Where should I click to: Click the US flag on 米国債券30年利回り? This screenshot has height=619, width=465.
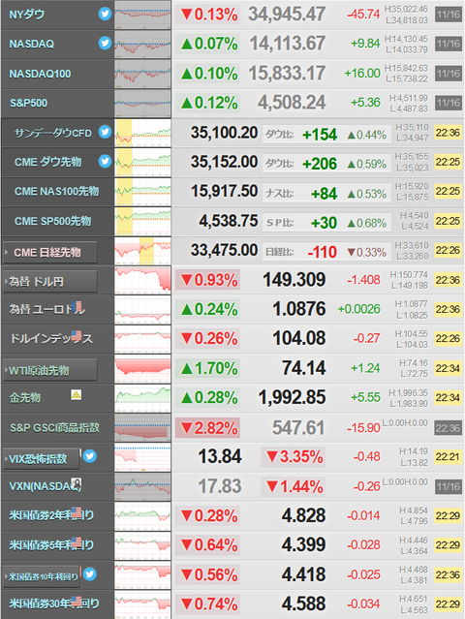tap(77, 601)
